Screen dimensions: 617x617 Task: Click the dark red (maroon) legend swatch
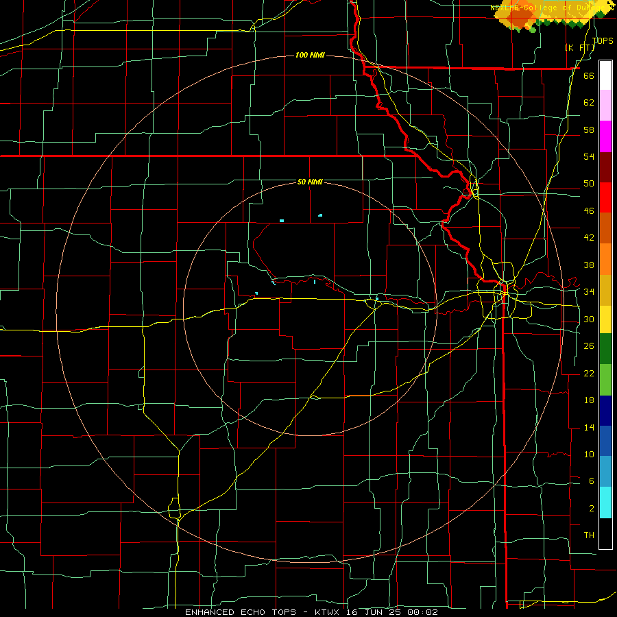tap(605, 167)
